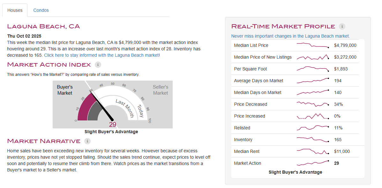
Task: Open the 'Click here to stay informed' link
Action: coord(101,55)
